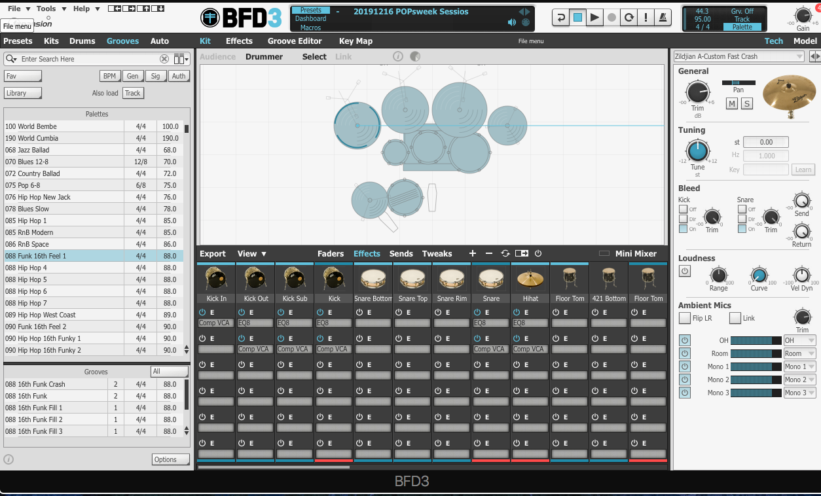Click the Kick In channel drum icon
821x496 pixels.
click(216, 279)
